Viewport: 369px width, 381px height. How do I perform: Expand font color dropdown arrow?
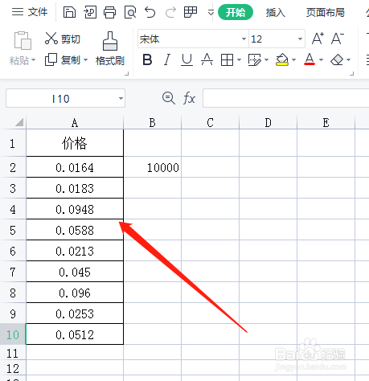click(x=322, y=59)
